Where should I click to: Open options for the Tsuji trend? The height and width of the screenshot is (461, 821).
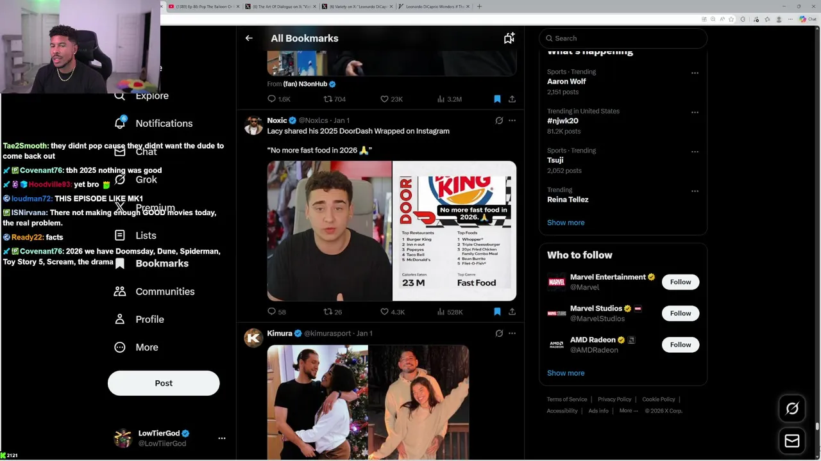[x=695, y=152]
